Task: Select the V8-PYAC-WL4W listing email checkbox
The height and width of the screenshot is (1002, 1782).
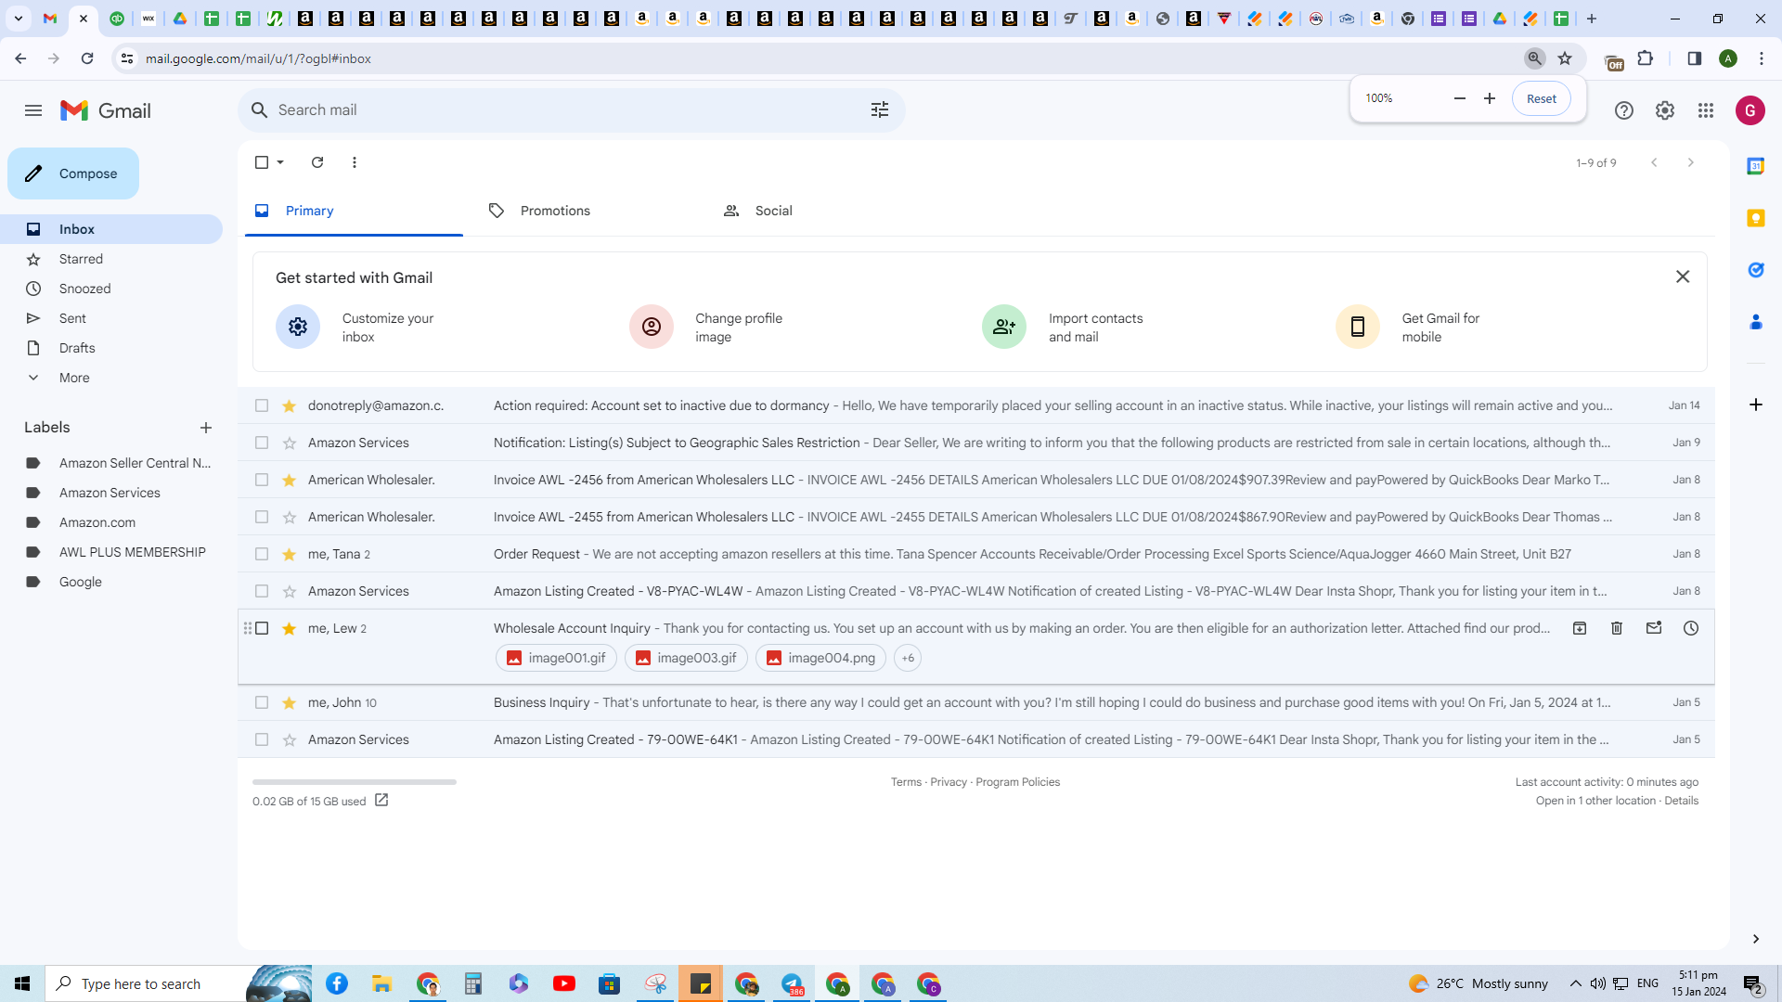Action: click(x=262, y=591)
